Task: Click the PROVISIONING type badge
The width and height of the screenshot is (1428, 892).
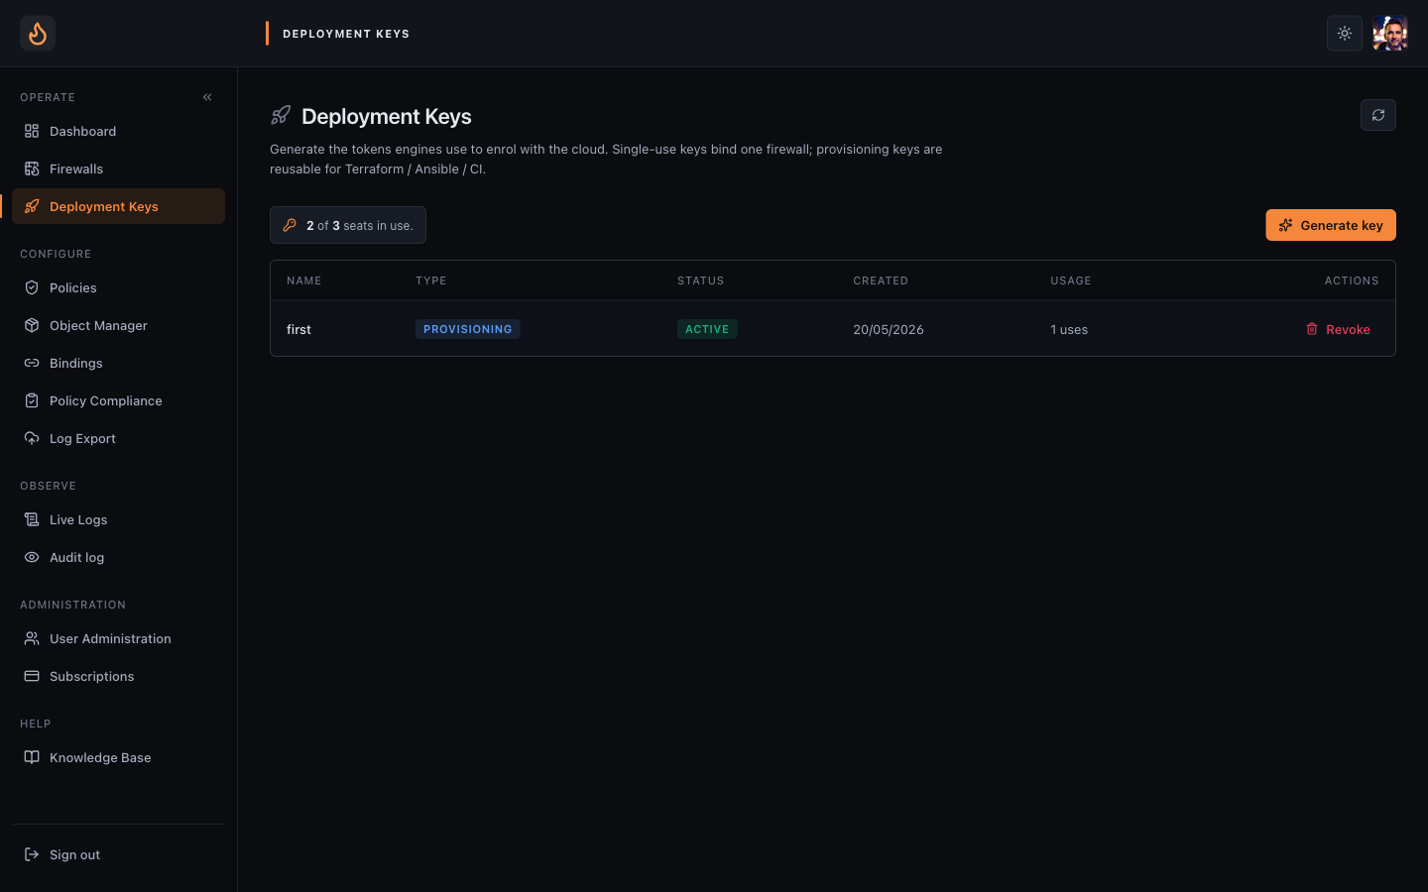Action: [x=468, y=329]
